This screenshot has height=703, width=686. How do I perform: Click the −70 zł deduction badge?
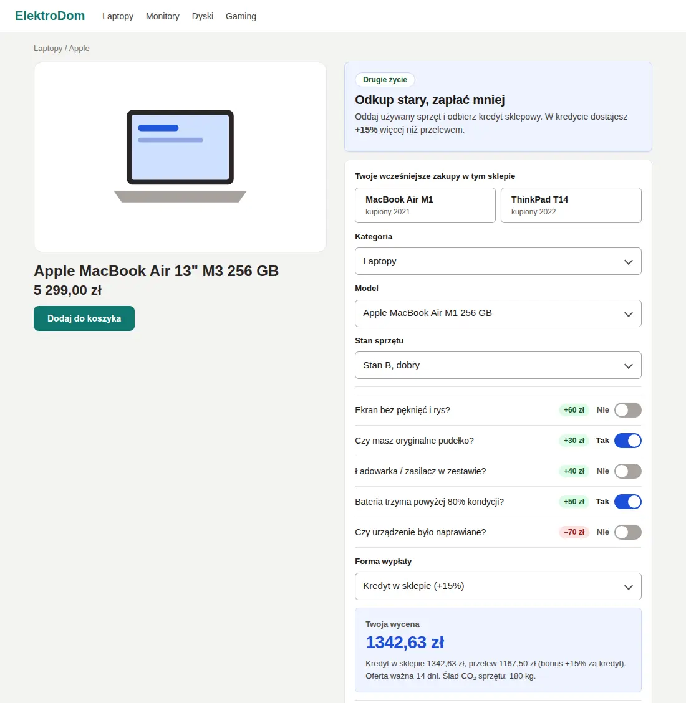tap(574, 532)
